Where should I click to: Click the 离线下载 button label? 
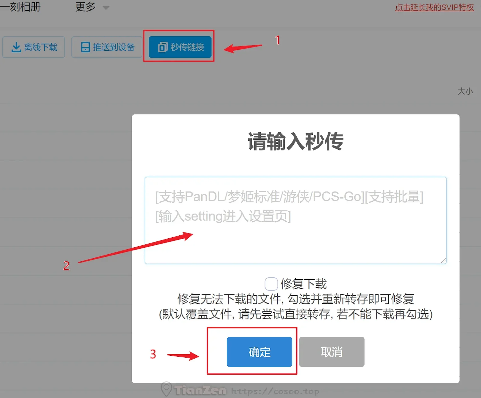(x=41, y=47)
